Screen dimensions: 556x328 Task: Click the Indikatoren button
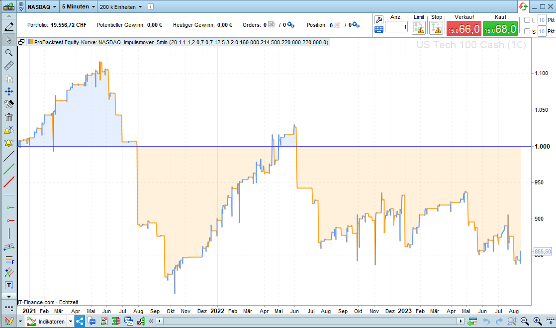46,322
